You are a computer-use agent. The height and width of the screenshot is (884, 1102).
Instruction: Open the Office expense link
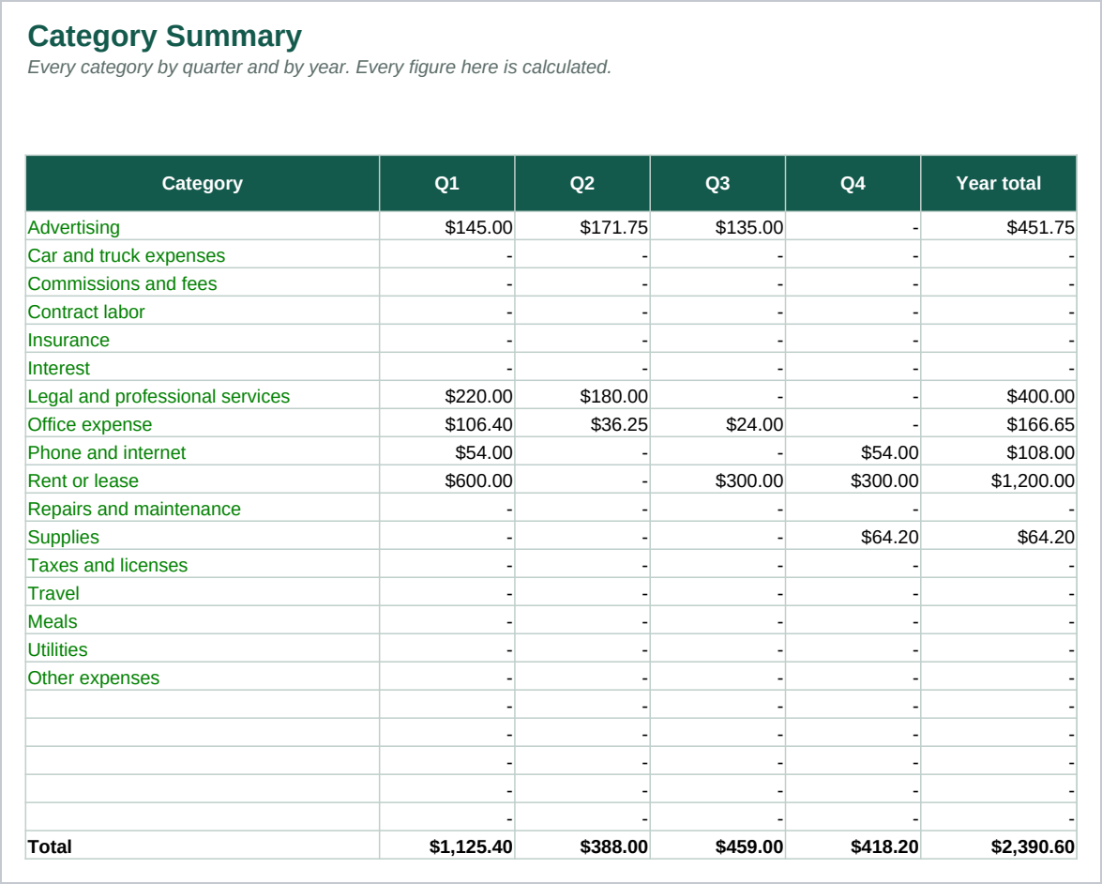click(x=90, y=425)
